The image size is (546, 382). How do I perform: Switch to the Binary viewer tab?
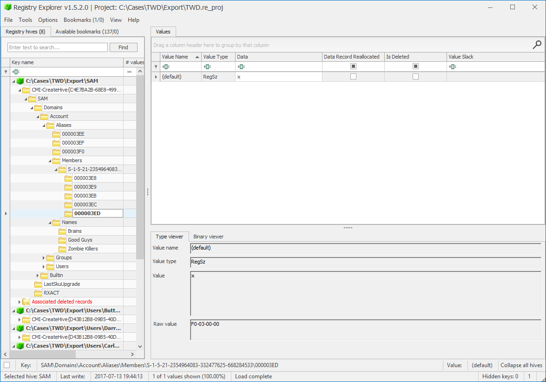pyautogui.click(x=208, y=237)
